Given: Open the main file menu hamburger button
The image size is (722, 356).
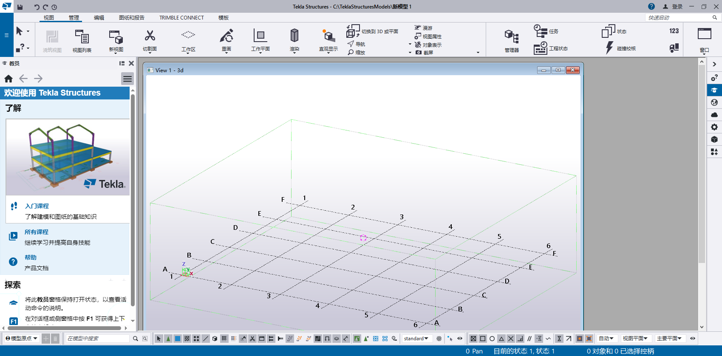Looking at the screenshot, I should pyautogui.click(x=6, y=35).
